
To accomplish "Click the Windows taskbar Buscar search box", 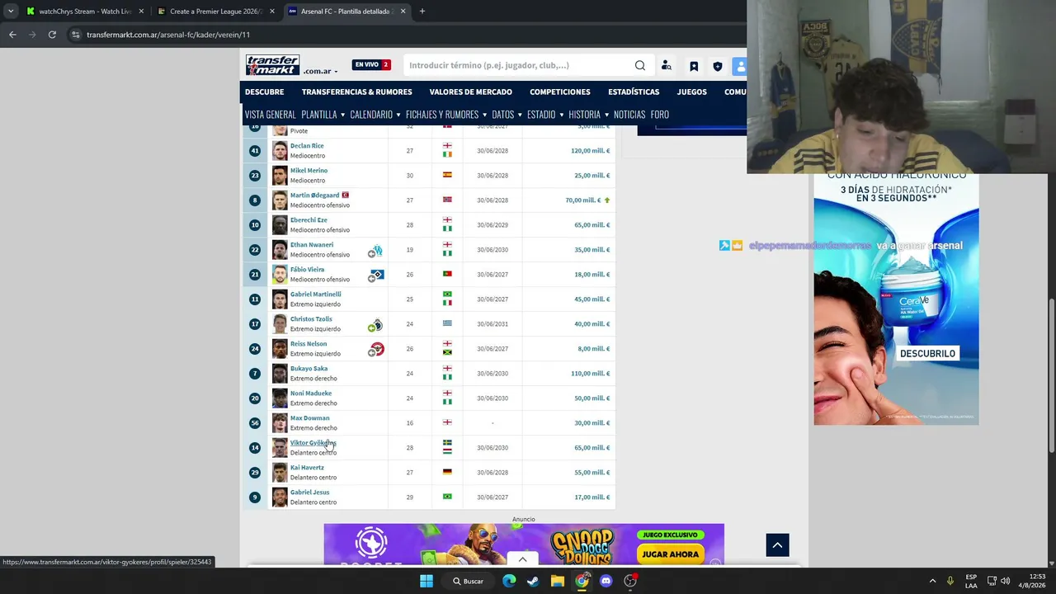I will (468, 581).
